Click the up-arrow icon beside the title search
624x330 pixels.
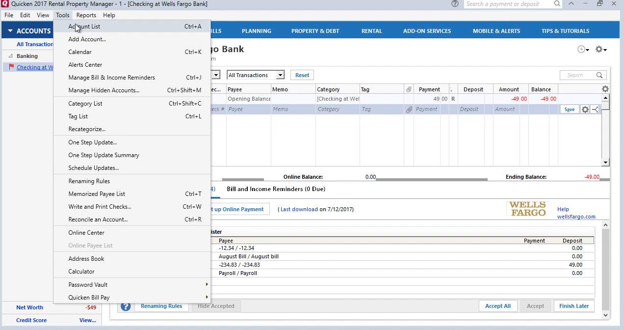click(572, 4)
